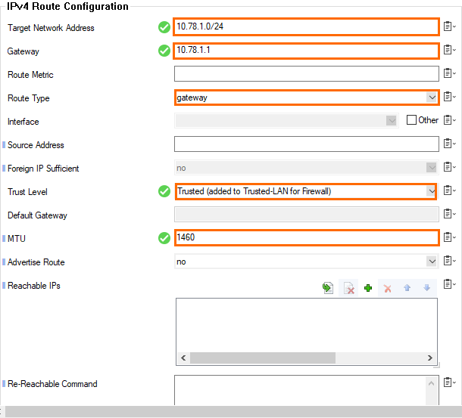Click the Target Network Address field
462x418 pixels.
coord(306,26)
